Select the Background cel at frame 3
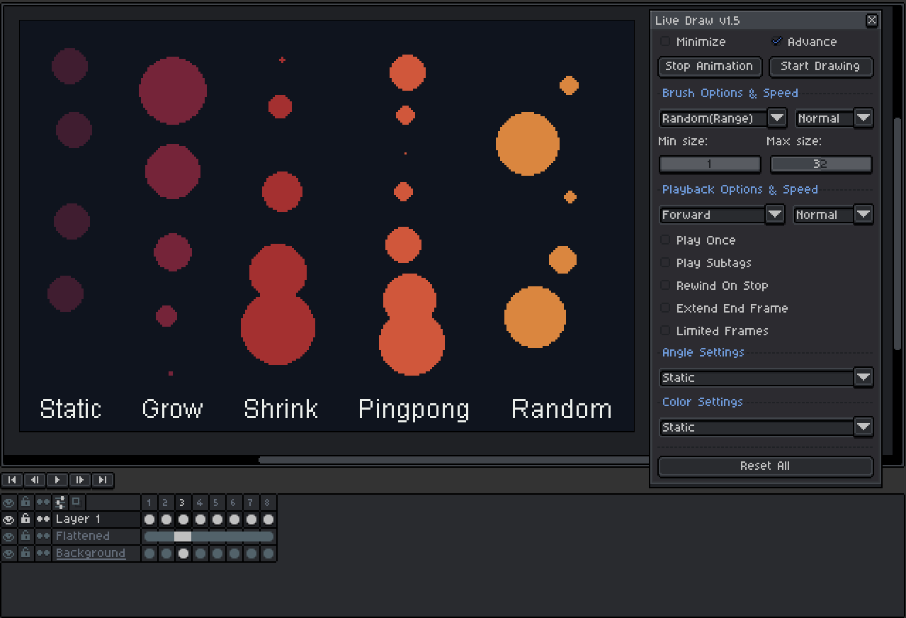Viewport: 906px width, 618px height. (x=183, y=554)
